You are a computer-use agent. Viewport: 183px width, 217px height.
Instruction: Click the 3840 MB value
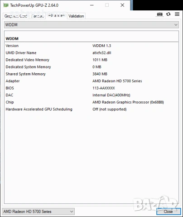click(100, 74)
